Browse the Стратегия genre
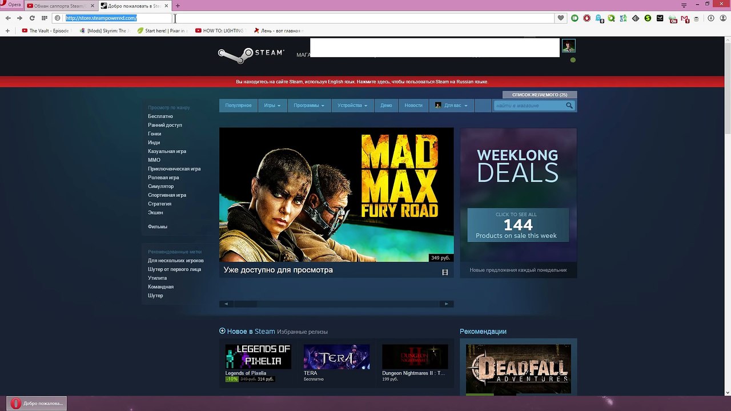This screenshot has height=411, width=731. click(x=159, y=204)
